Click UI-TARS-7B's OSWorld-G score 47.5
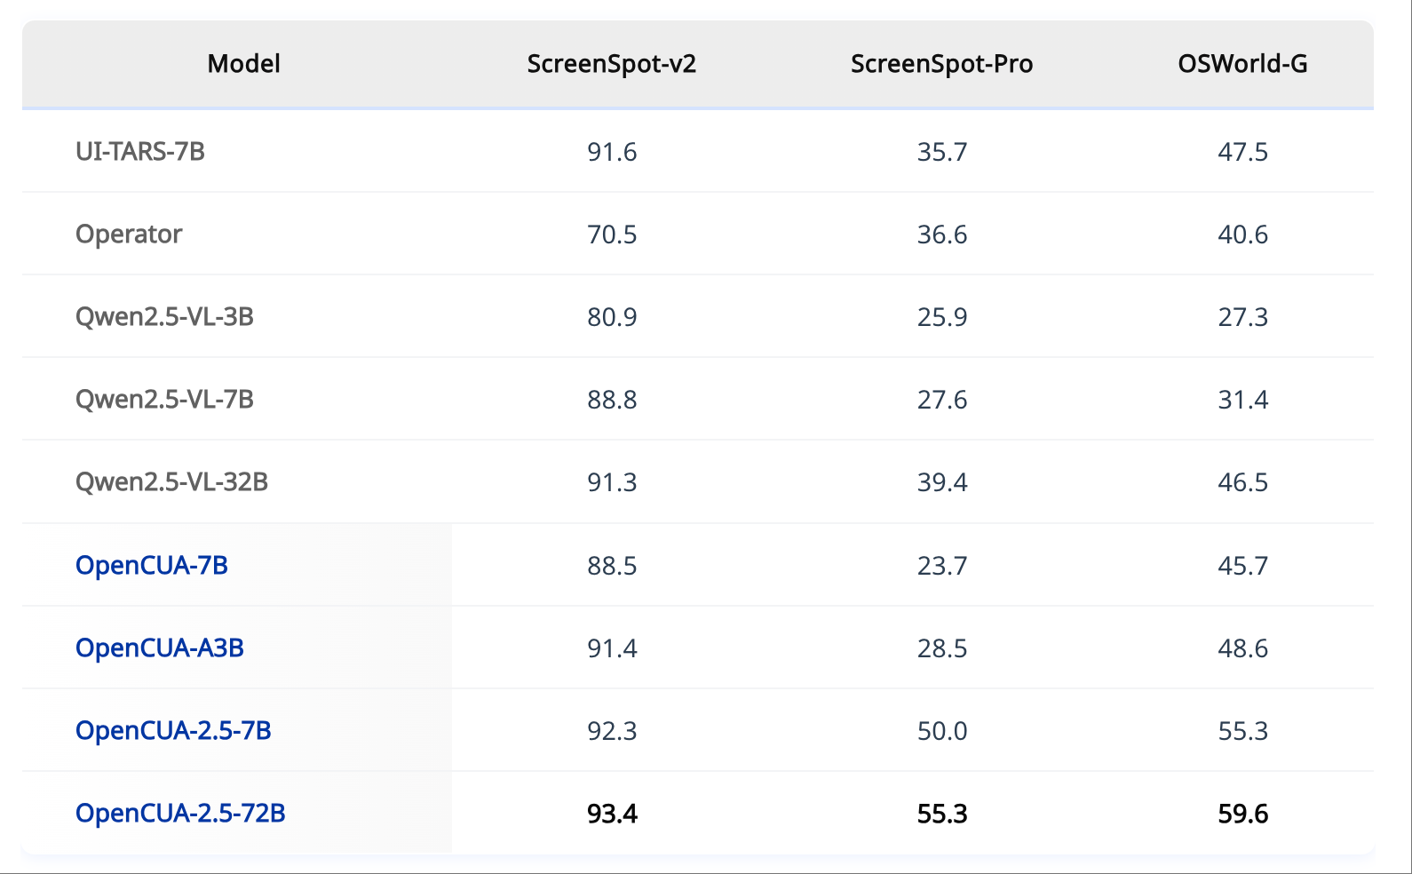1412x874 pixels. click(x=1242, y=152)
